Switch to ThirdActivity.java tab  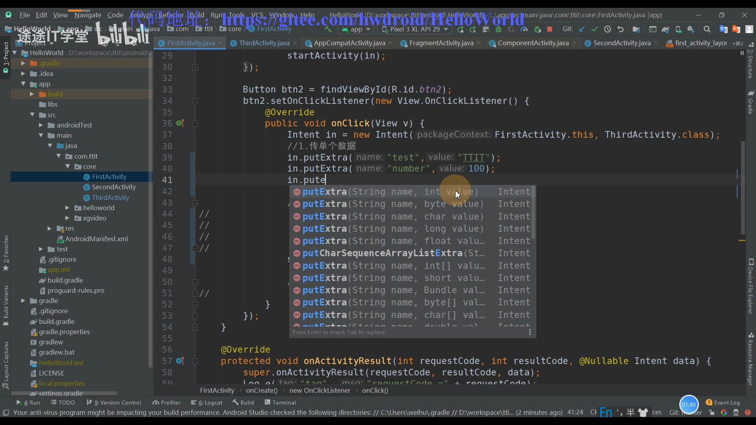pos(264,43)
